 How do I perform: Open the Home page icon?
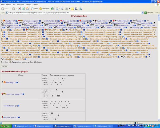[27, 9]
